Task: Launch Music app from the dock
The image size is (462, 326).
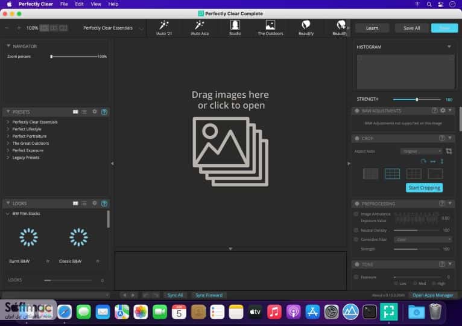Action: (x=274, y=312)
